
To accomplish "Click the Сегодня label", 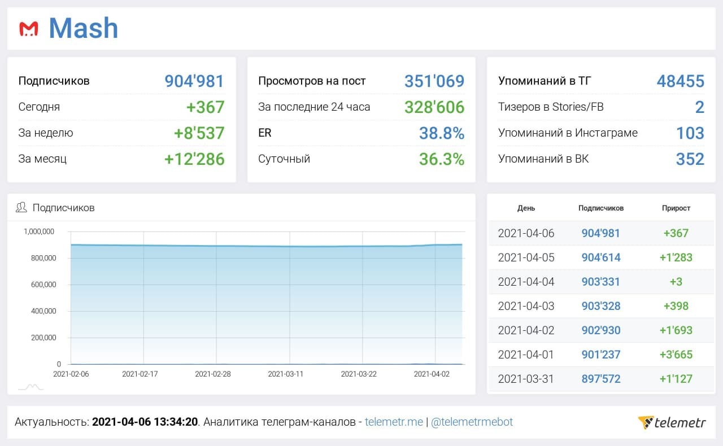I will point(39,107).
